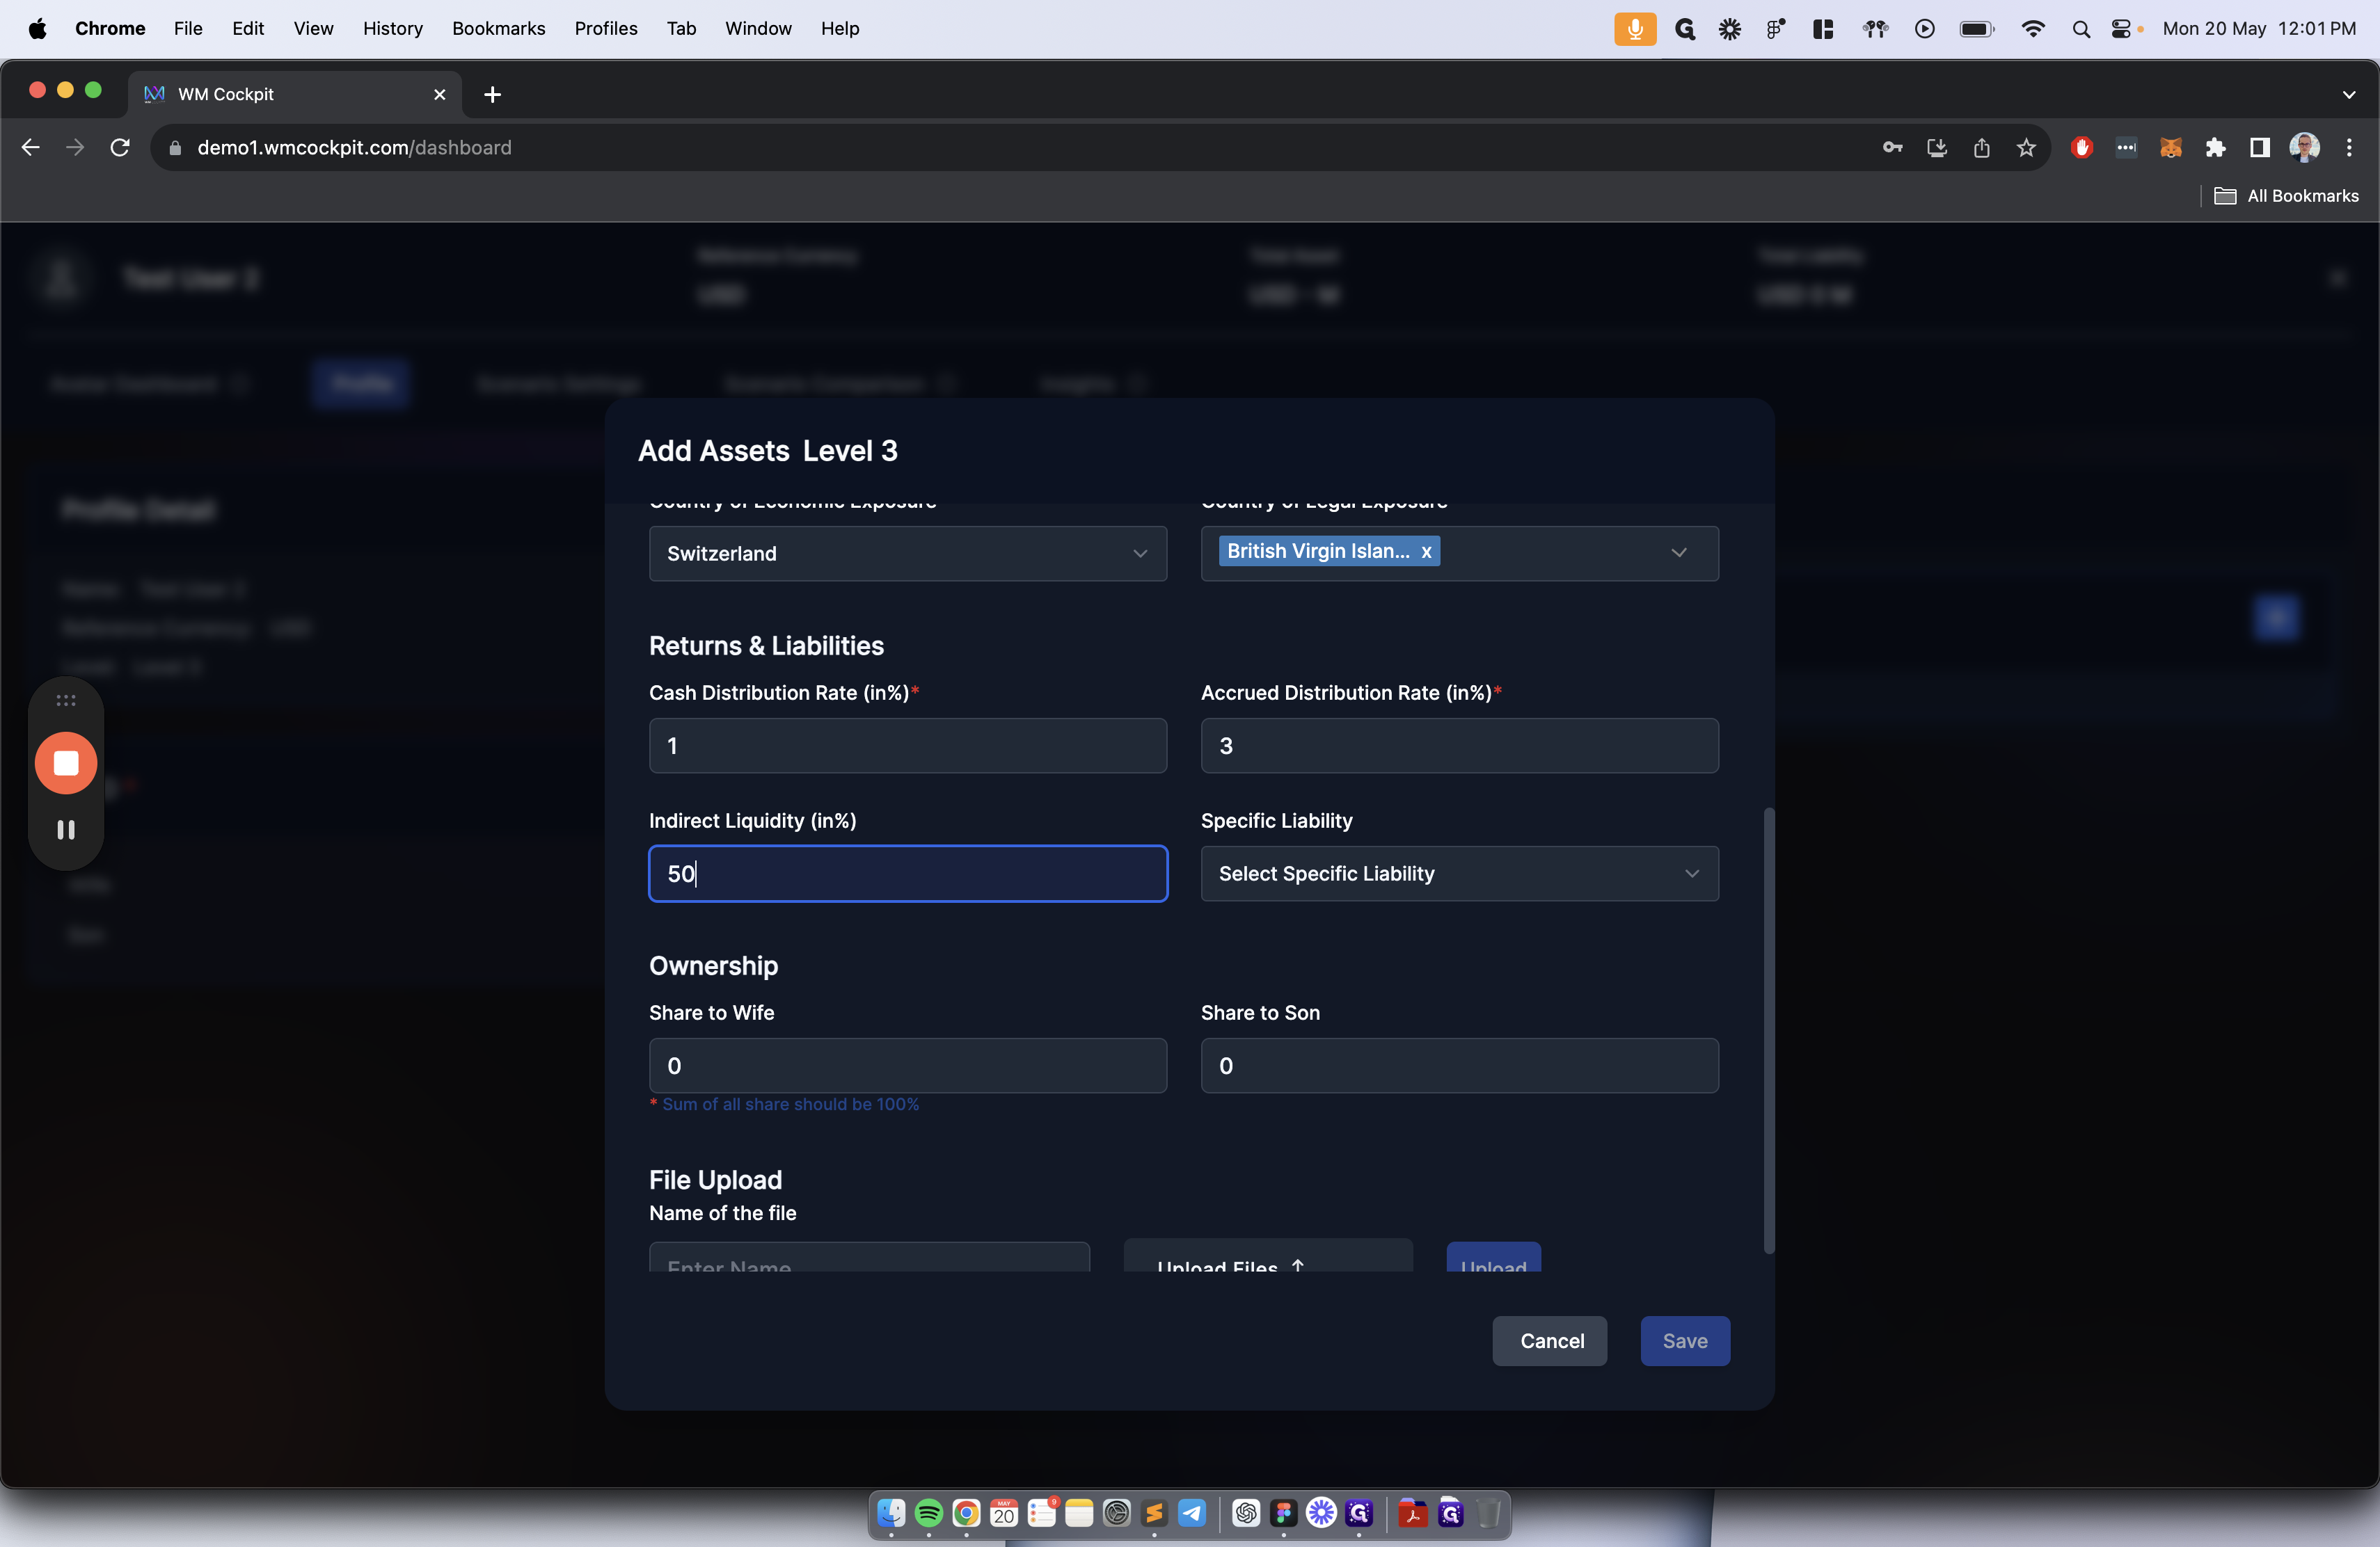Open Telegram from the dock
The width and height of the screenshot is (2380, 1547).
tap(1192, 1513)
